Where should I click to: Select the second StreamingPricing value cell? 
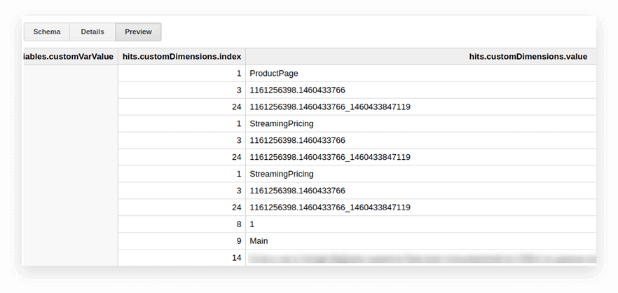282,174
